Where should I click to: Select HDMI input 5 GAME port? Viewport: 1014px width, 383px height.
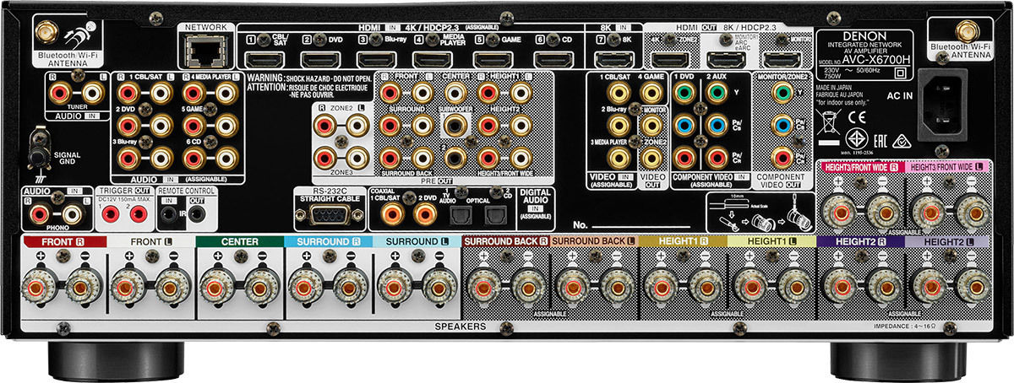pyautogui.click(x=493, y=60)
